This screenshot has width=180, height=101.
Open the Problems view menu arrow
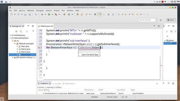163,83
